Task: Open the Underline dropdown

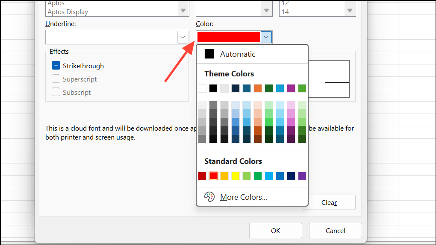Action: click(182, 38)
